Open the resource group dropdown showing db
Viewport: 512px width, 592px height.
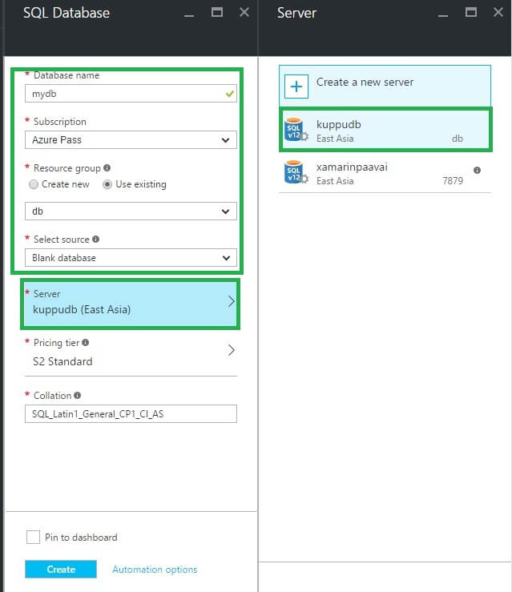click(131, 211)
